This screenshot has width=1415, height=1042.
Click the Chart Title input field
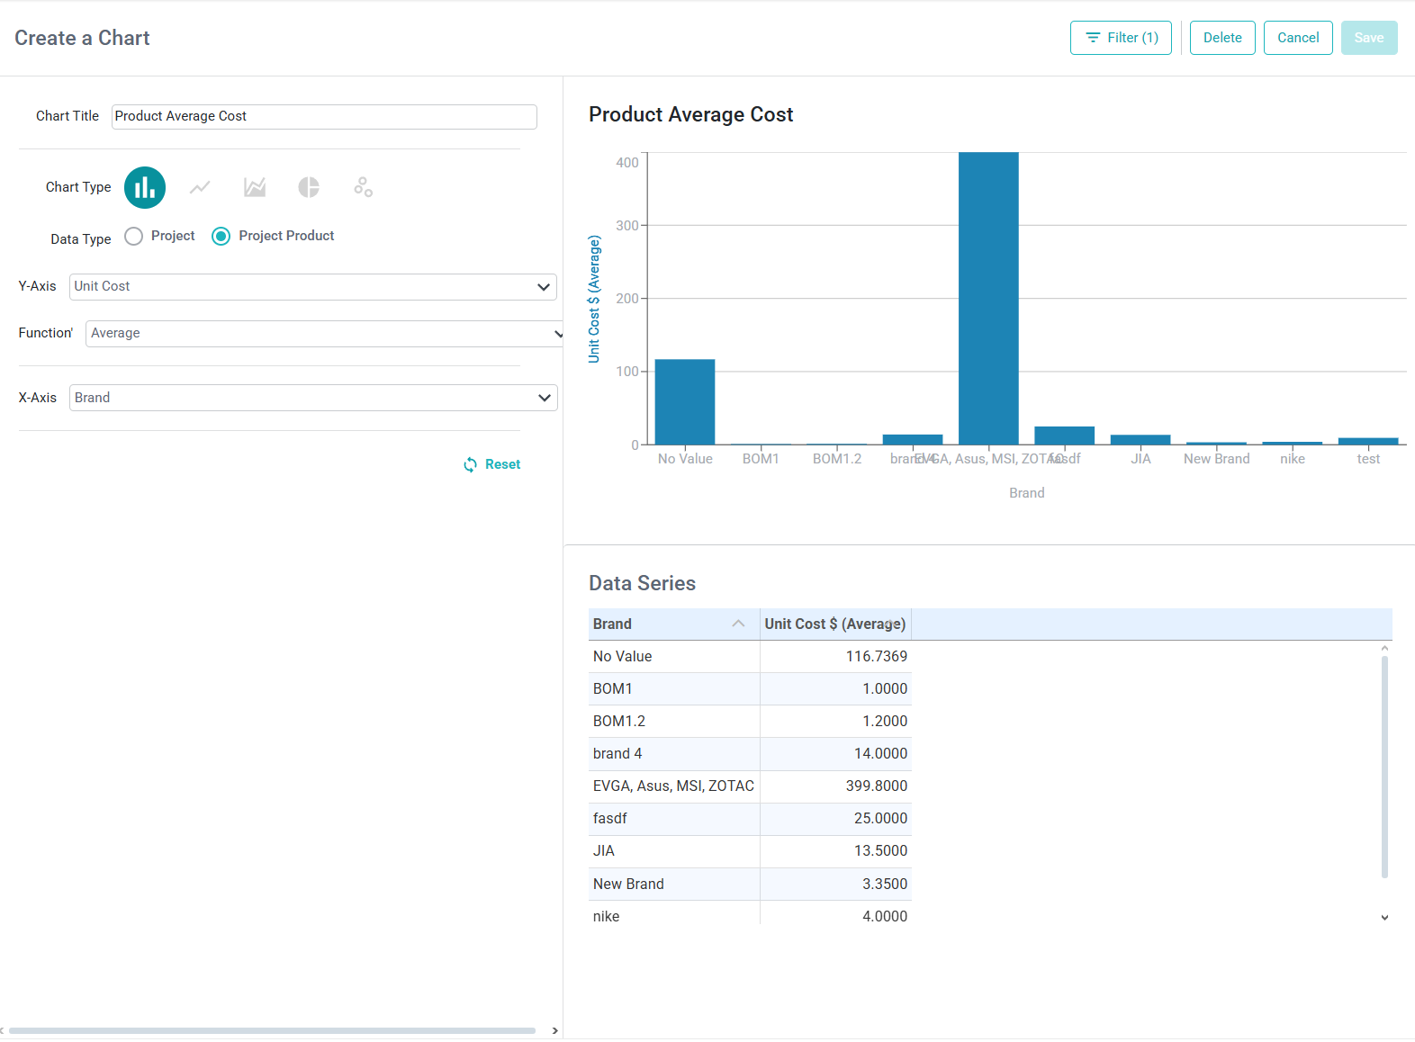(x=324, y=117)
